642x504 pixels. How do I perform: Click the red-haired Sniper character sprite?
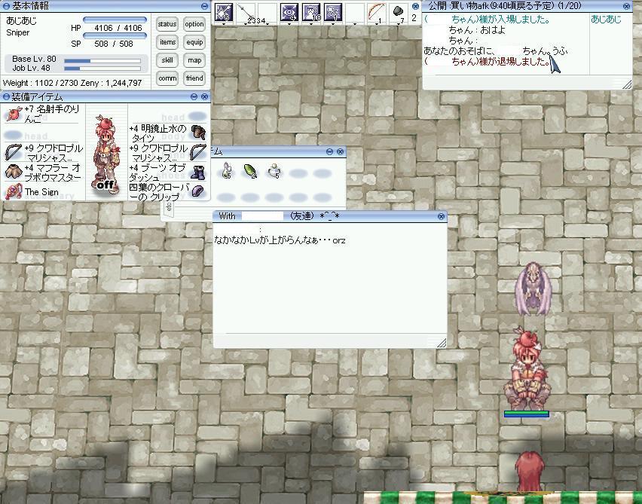click(527, 368)
